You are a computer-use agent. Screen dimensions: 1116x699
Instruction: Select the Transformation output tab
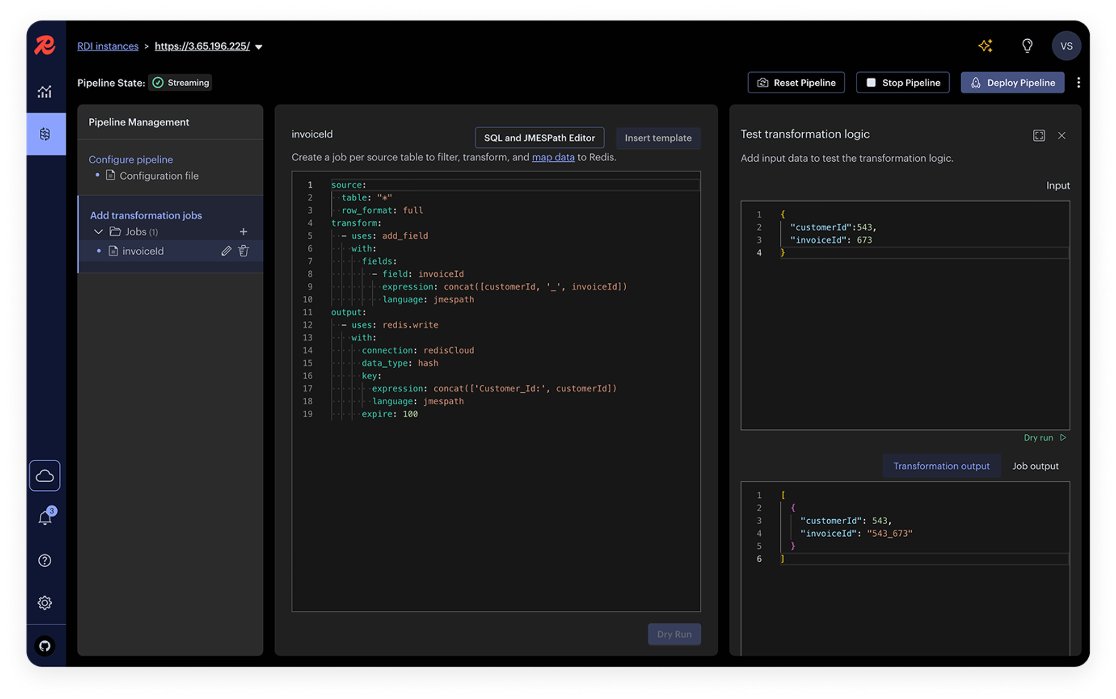(x=941, y=466)
